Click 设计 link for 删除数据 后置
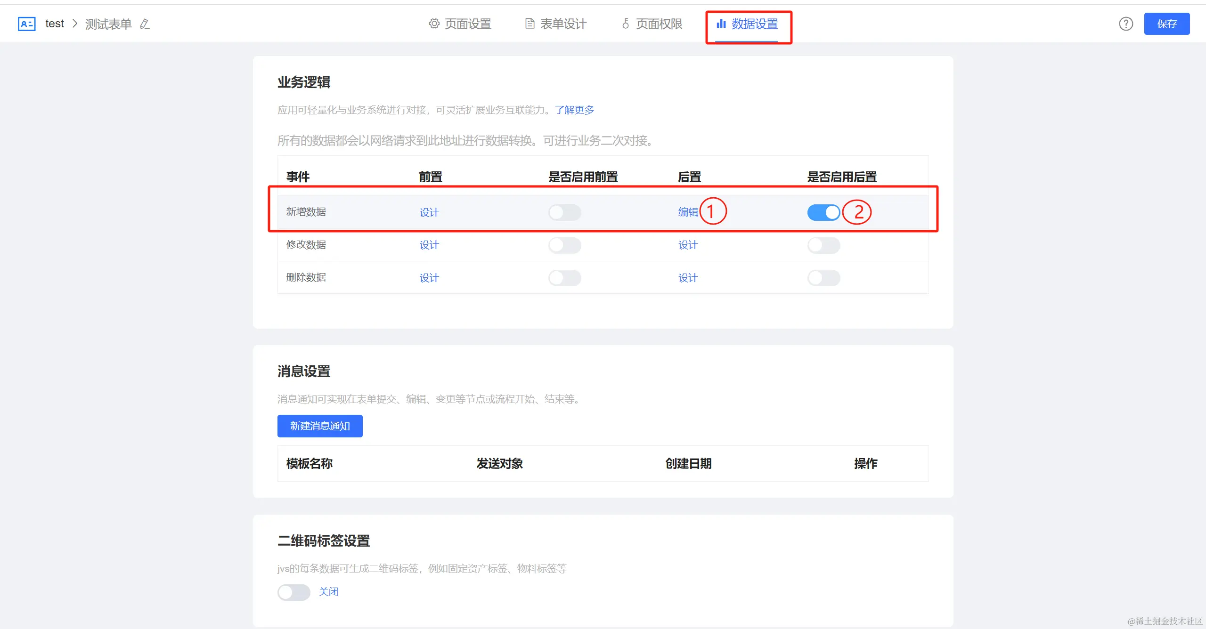This screenshot has width=1206, height=629. pyautogui.click(x=688, y=278)
